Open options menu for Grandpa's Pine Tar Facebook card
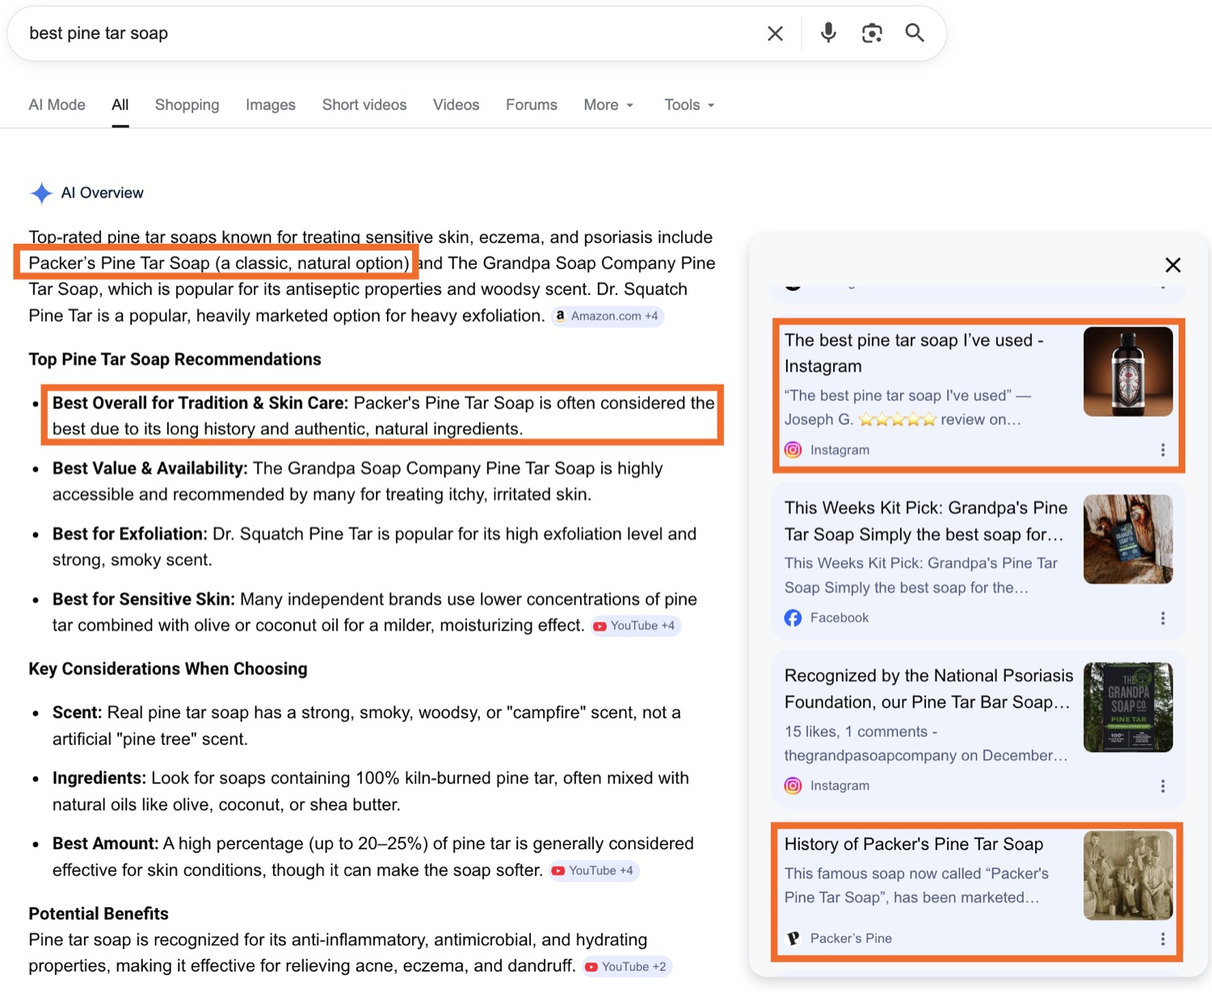 click(x=1163, y=618)
